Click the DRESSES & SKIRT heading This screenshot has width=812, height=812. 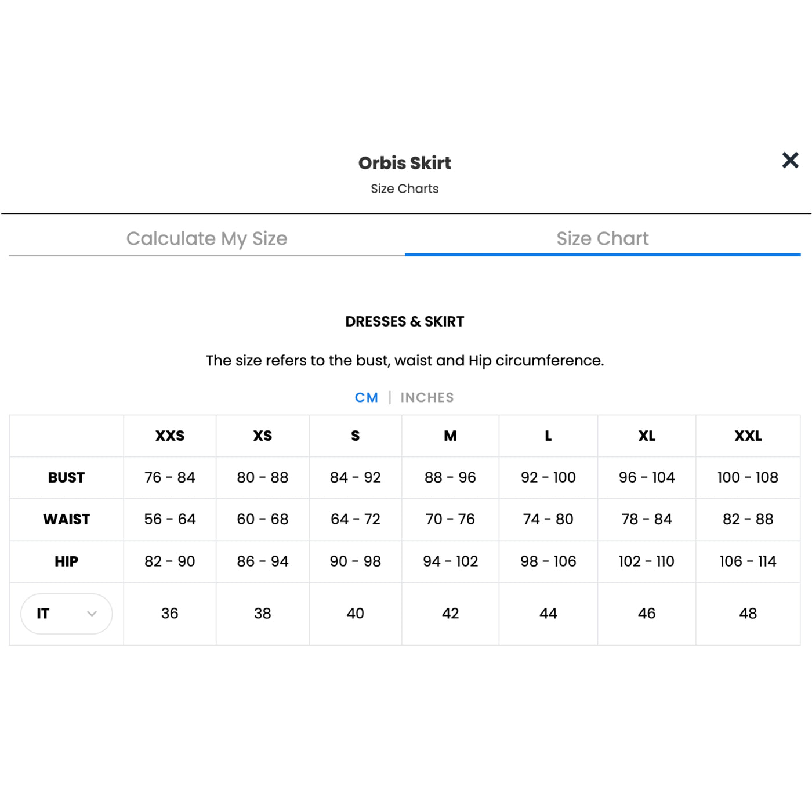(x=405, y=321)
